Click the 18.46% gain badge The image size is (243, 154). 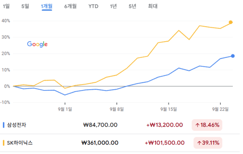207,125
